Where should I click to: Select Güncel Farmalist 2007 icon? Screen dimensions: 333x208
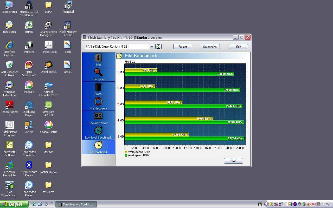[48, 89]
